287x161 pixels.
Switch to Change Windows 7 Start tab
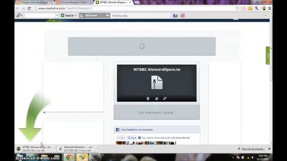(x=73, y=2)
